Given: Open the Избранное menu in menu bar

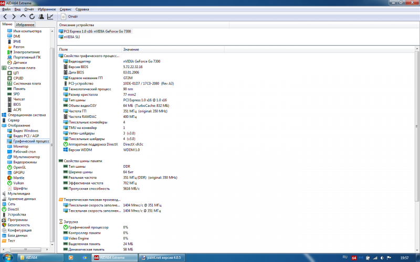Looking at the screenshot, I should (47, 9).
